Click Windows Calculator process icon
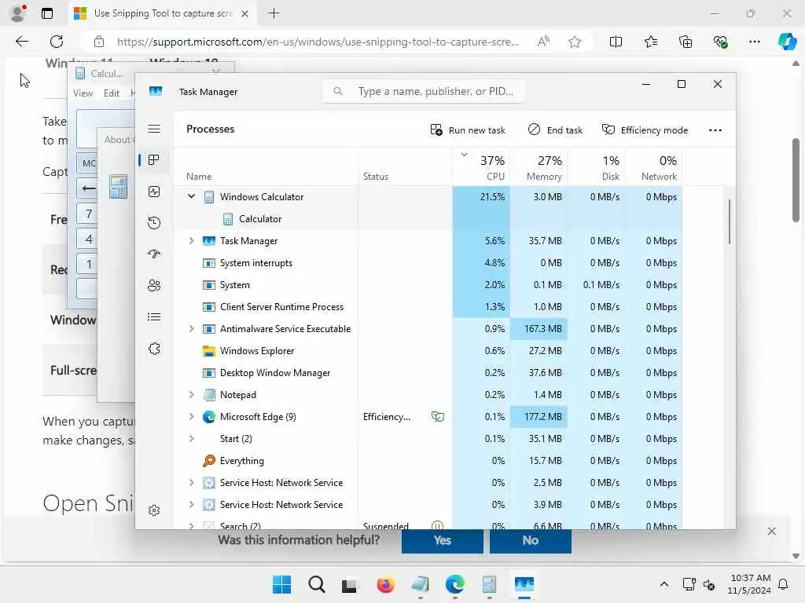The image size is (805, 603). click(209, 197)
